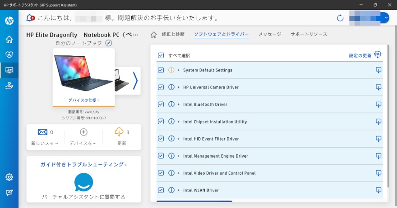Screen dimensions: 397x208
Task: Uncheck Intel Bluetooth Driver checkbox
Action: coord(161,104)
